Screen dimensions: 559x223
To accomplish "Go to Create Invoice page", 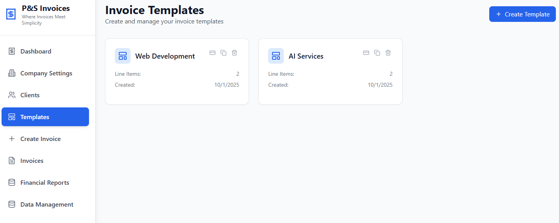I will click(45, 139).
